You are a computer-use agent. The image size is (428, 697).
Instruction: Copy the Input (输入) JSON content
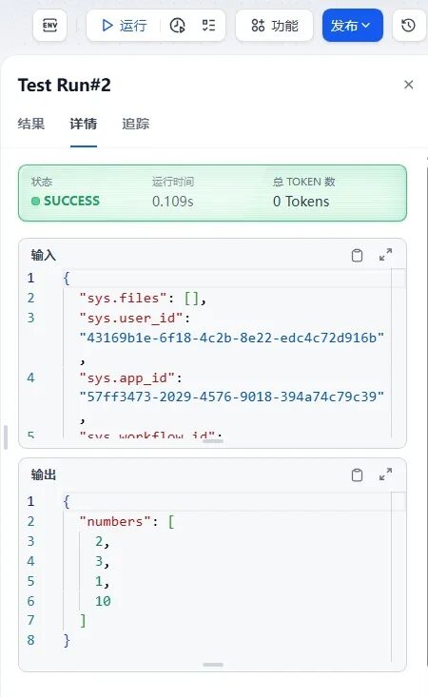pos(357,255)
